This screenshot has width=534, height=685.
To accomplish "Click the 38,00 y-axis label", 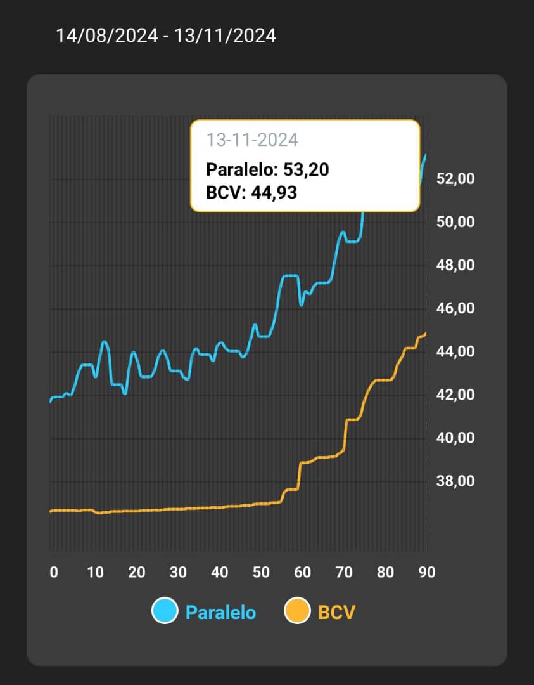I will coord(455,481).
